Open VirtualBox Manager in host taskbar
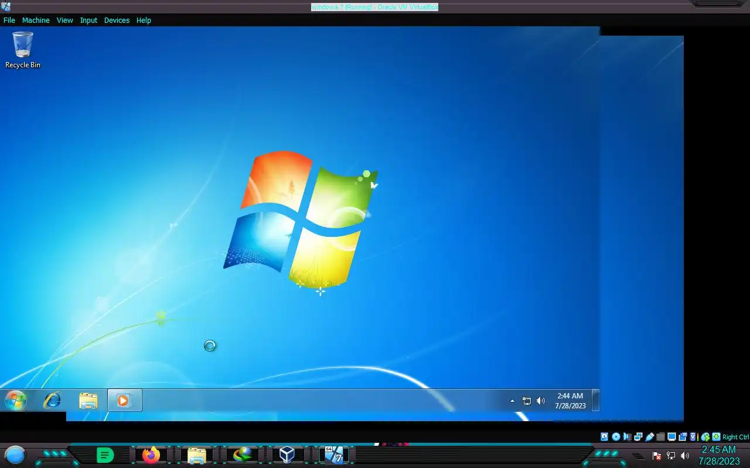The width and height of the screenshot is (750, 468). (287, 455)
